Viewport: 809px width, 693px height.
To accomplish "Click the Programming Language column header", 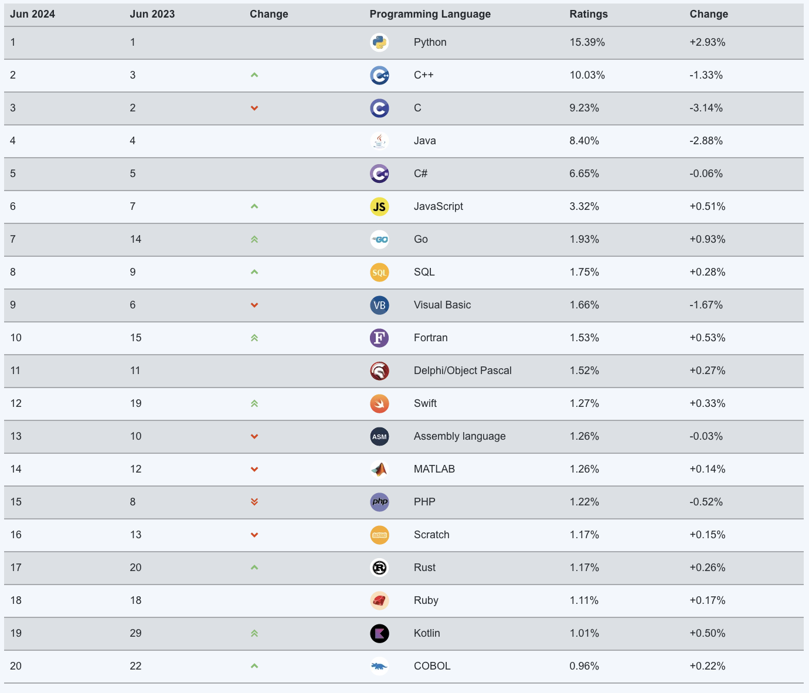I will [430, 14].
